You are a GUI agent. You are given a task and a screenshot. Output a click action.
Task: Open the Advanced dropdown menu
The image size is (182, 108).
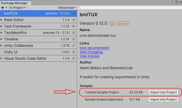click(67, 8)
